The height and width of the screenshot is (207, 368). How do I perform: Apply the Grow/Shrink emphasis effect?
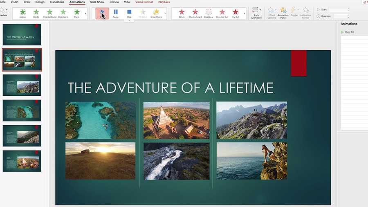156,13
